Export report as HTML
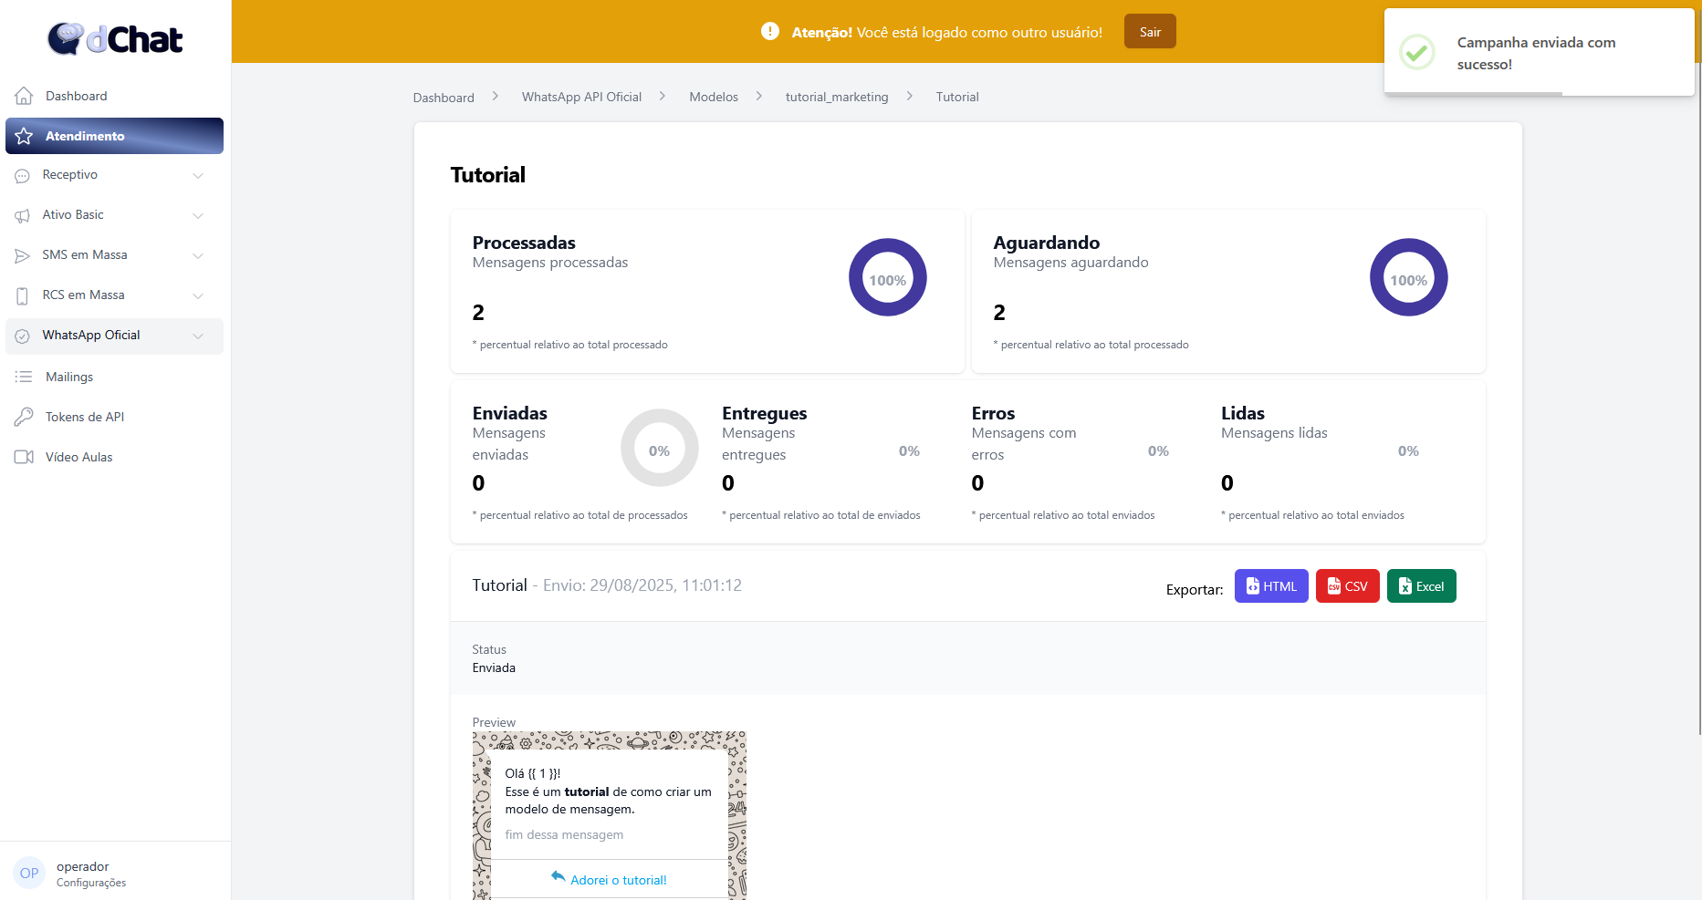 point(1270,586)
